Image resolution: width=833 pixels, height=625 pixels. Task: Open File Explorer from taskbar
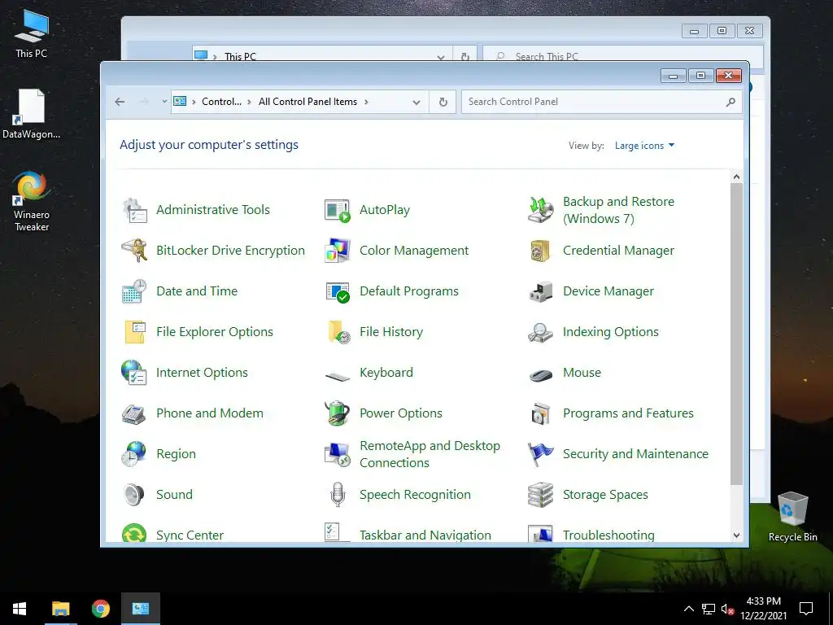[x=60, y=609]
